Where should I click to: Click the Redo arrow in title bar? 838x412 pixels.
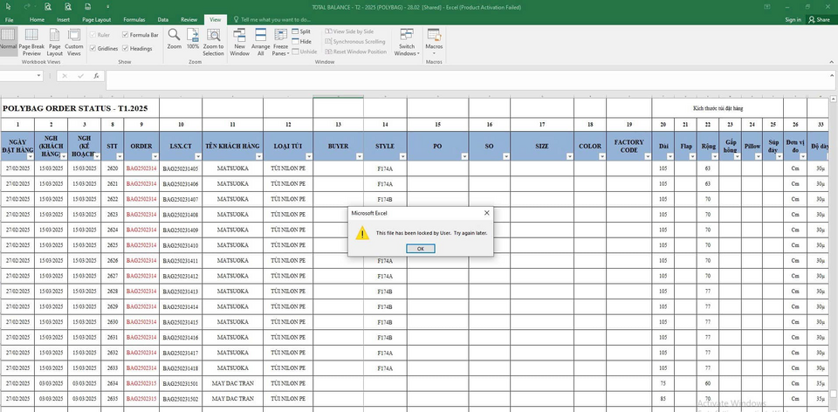click(27, 7)
